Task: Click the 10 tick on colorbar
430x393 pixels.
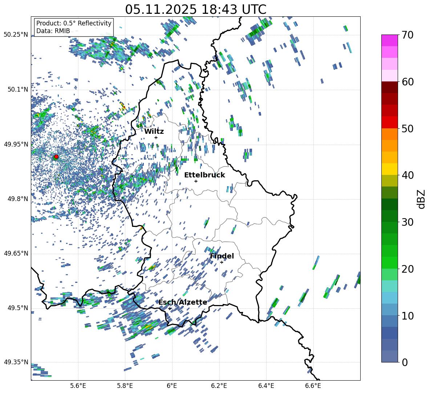Action: click(407, 316)
